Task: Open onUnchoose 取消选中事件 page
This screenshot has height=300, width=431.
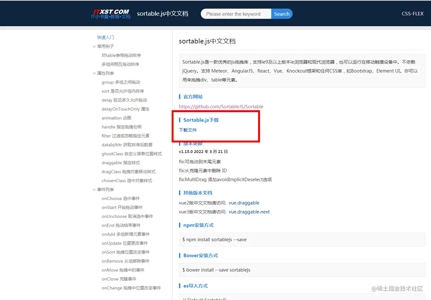Action: 127,216
